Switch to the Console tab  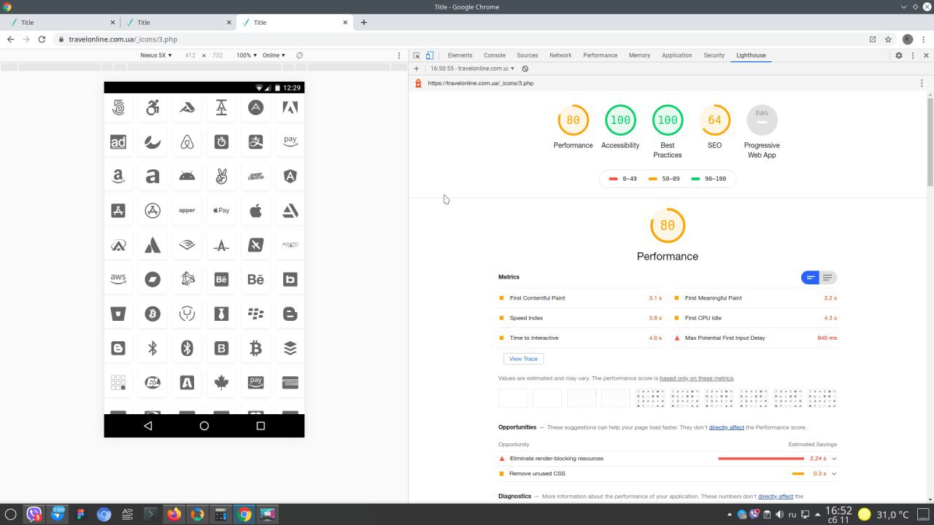(x=495, y=55)
